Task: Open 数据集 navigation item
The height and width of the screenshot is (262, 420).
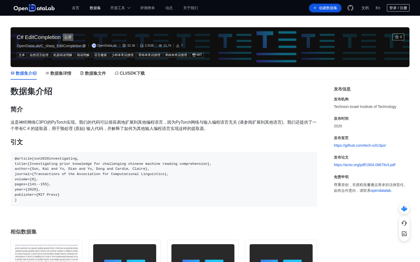Action: pos(95,8)
